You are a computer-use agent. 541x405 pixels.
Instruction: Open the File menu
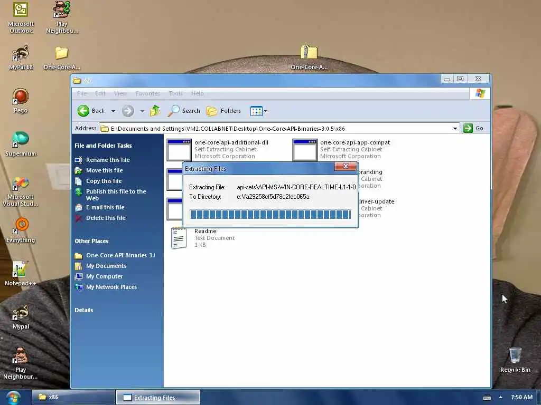[82, 94]
